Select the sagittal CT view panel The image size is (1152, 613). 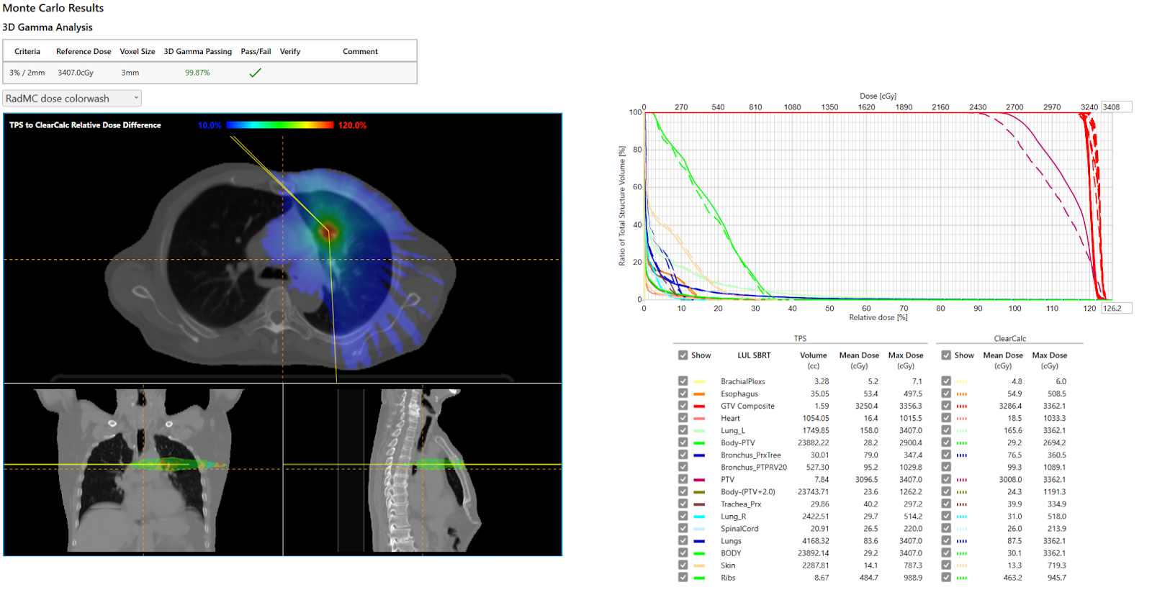pos(423,469)
